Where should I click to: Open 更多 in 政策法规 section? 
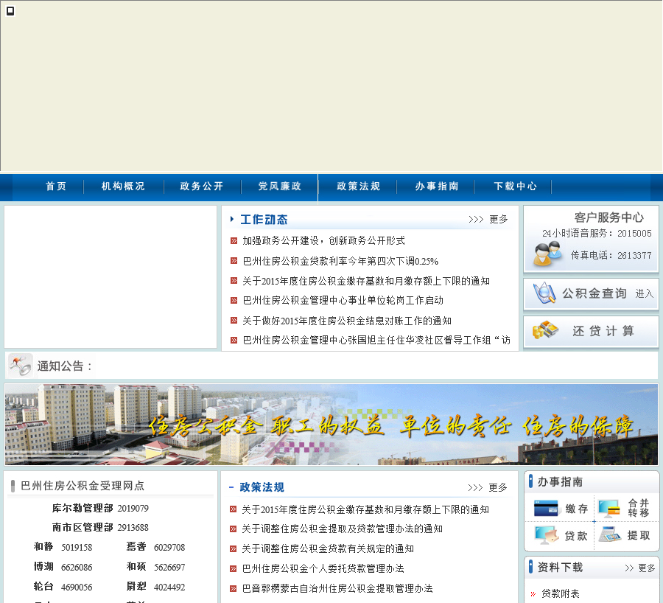(498, 487)
